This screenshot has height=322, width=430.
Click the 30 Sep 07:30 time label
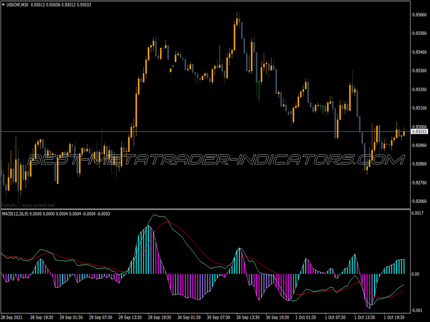pyautogui.click(x=218, y=318)
